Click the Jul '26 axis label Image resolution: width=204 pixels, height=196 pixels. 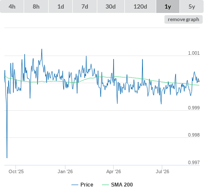162,171
